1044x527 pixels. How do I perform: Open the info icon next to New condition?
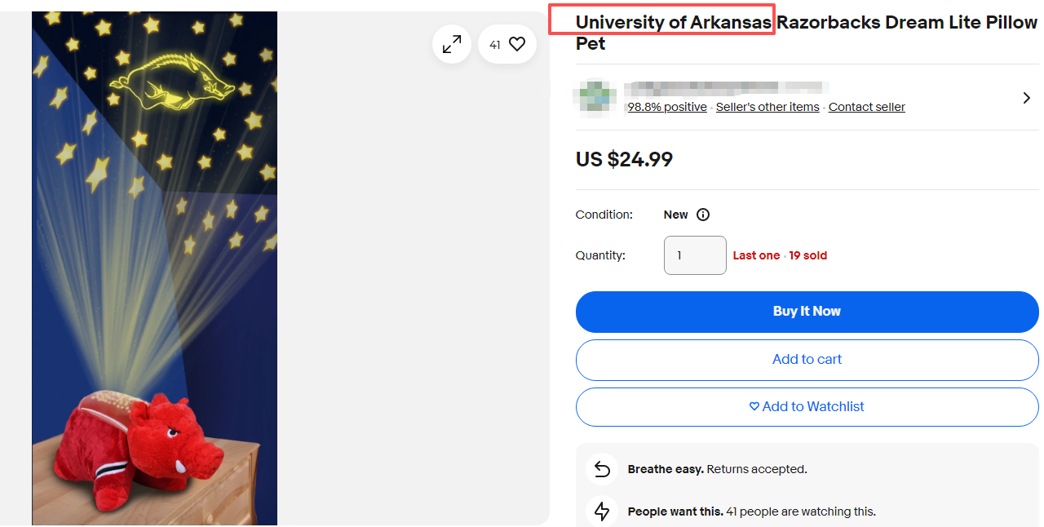tap(703, 215)
